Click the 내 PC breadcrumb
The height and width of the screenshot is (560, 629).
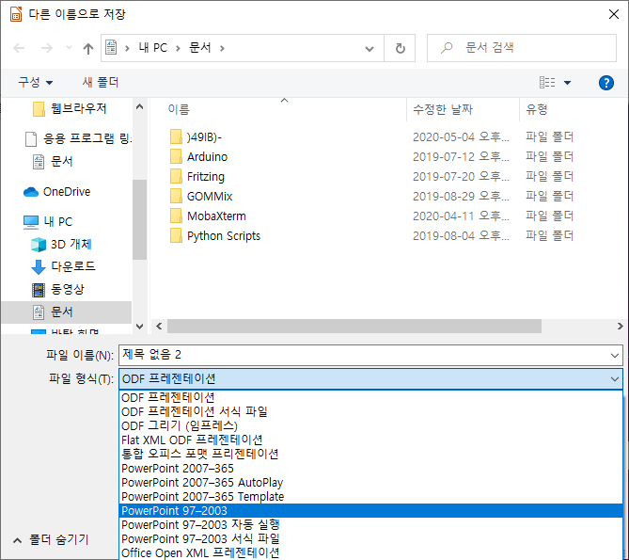[152, 48]
